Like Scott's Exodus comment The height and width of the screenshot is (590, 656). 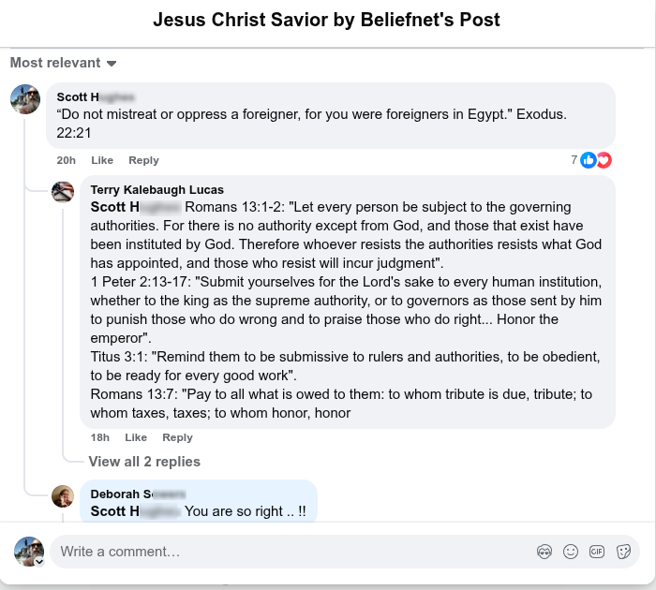tap(102, 160)
